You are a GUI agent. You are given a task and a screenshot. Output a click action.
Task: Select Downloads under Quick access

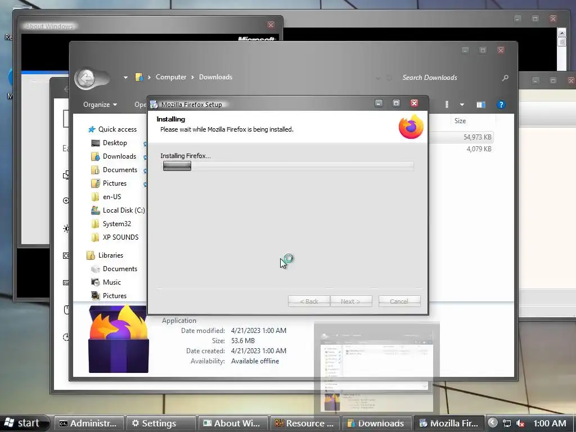(x=119, y=156)
